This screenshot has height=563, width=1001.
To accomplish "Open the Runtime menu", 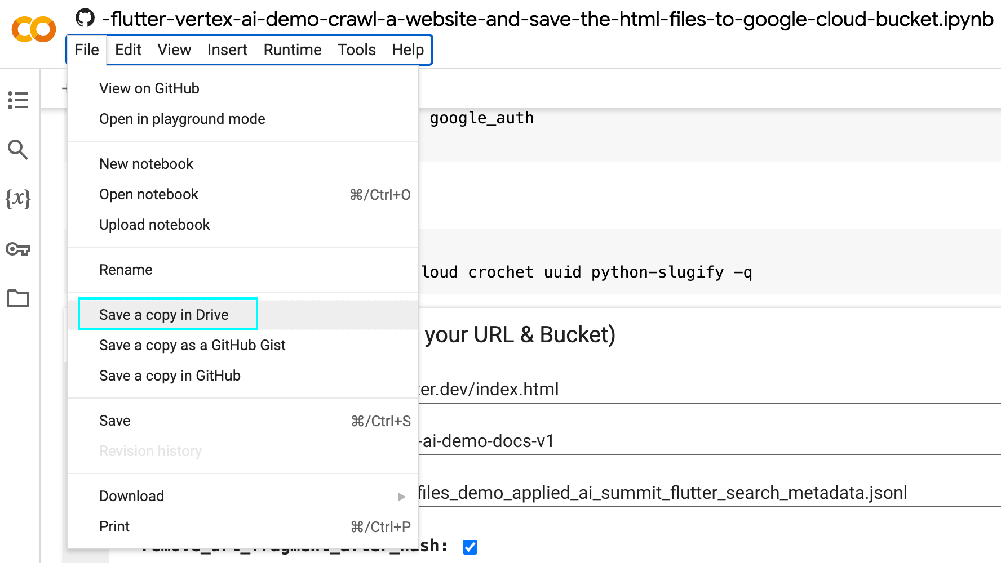I will [x=292, y=50].
